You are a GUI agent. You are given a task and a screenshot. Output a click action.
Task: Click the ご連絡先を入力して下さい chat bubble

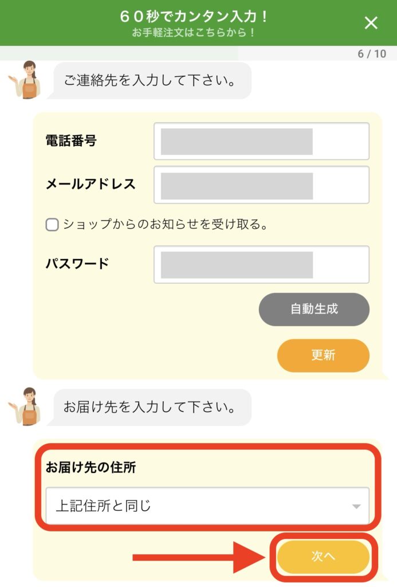152,80
